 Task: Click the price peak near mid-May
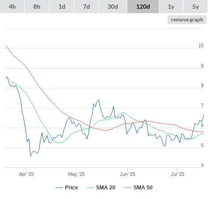pyautogui.click(x=99, y=100)
